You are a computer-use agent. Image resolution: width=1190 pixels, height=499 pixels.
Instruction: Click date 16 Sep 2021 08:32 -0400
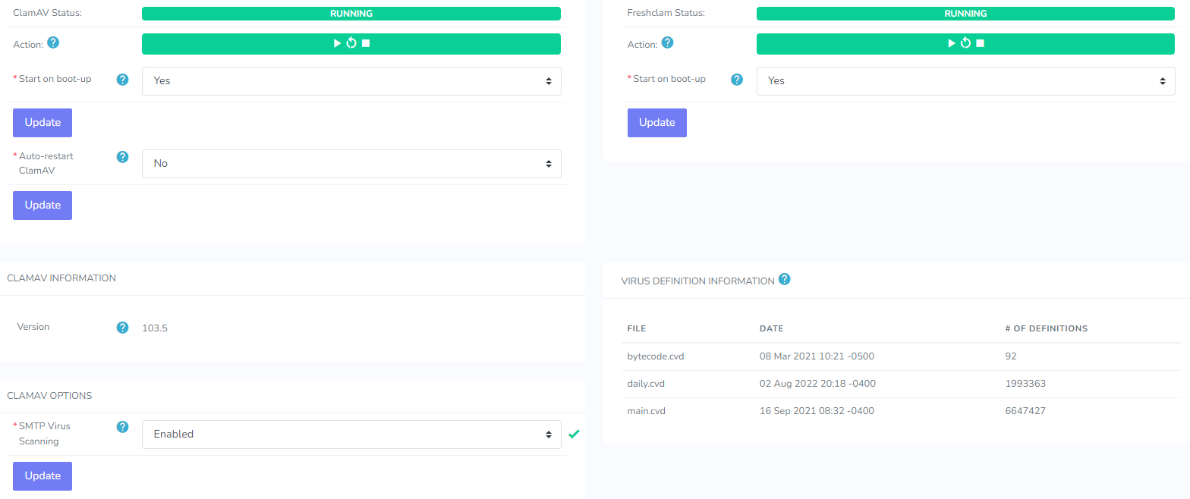[x=817, y=411]
